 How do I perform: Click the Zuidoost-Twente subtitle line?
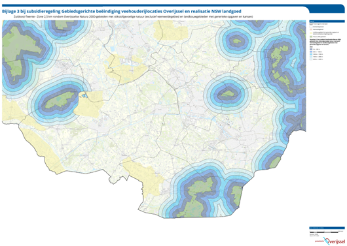point(133,16)
